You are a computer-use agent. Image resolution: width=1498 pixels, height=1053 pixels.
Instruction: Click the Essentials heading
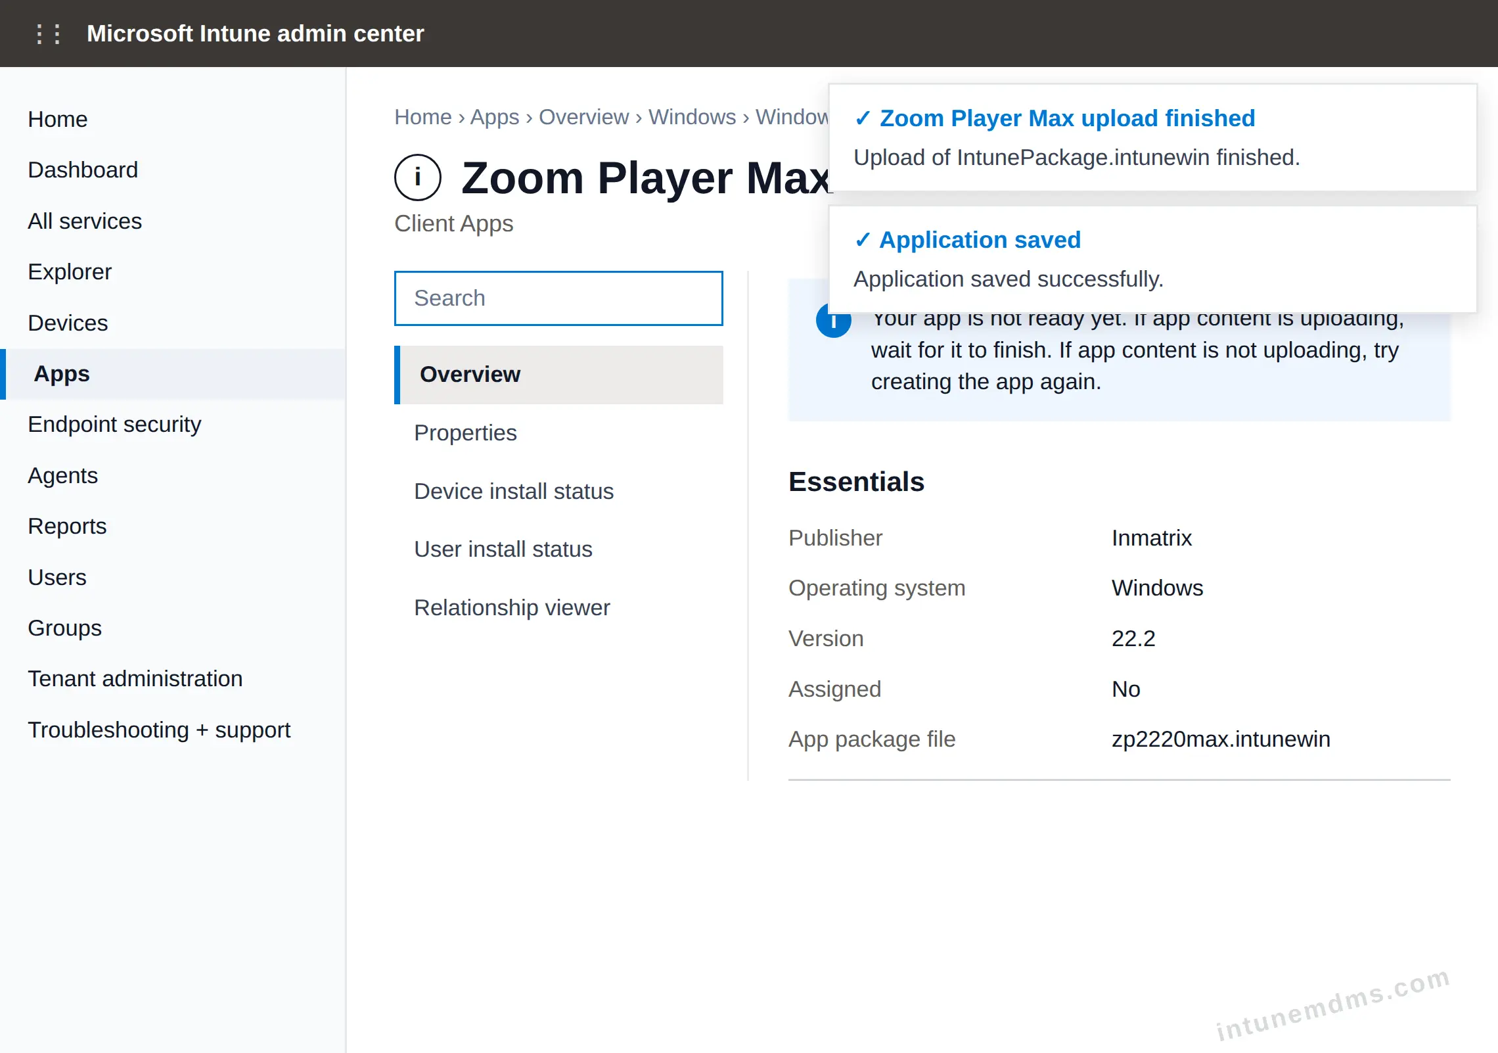coord(856,482)
